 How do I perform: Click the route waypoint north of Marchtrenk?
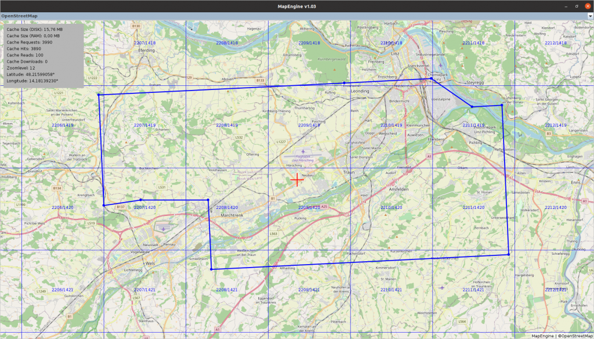coord(208,200)
